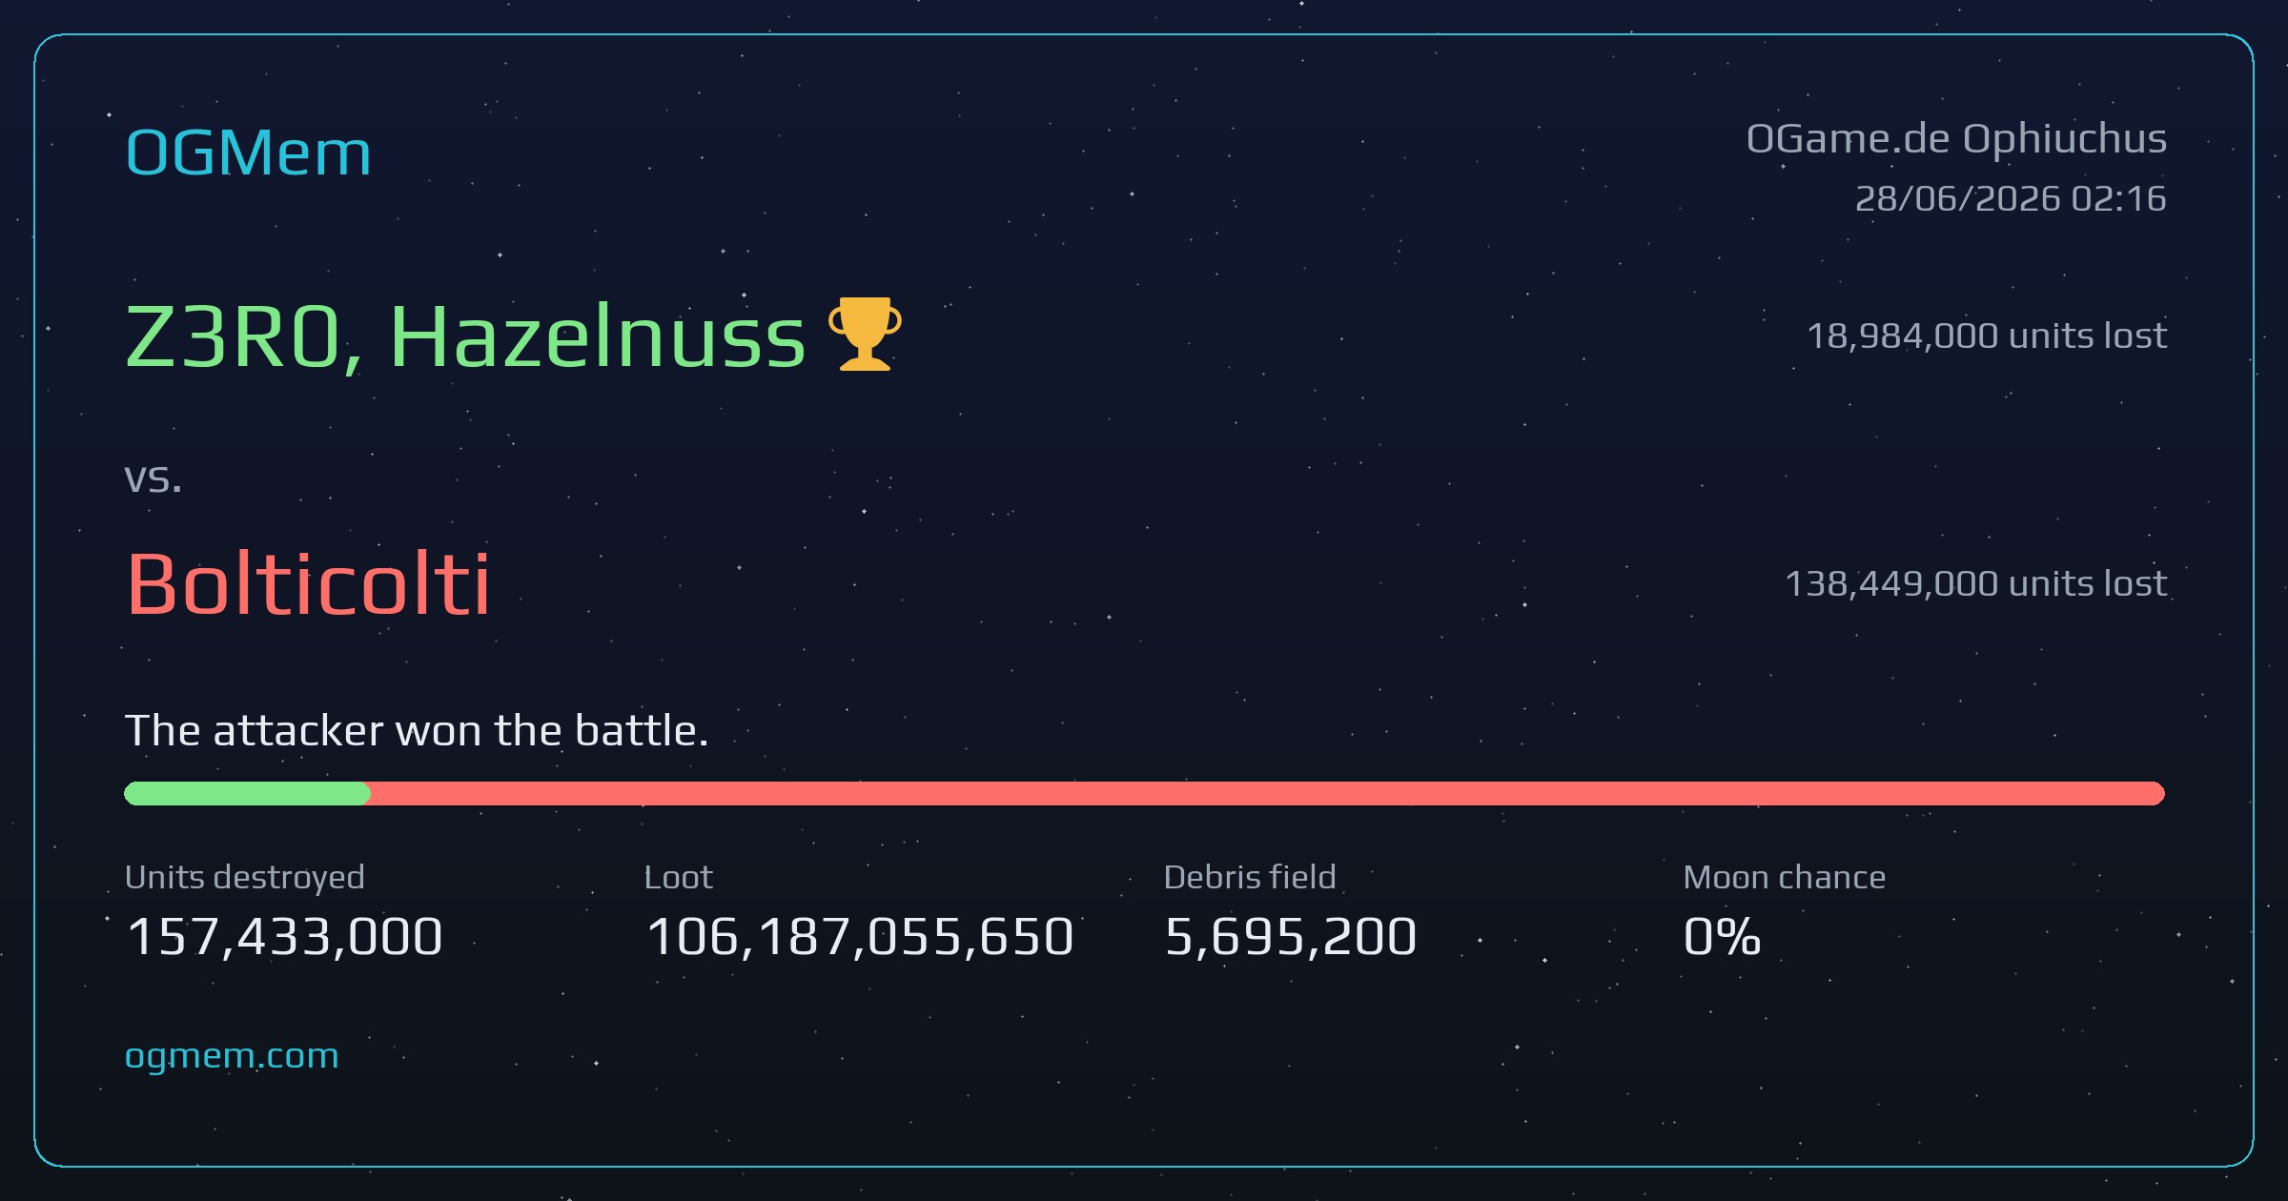Click the battle date 28/06/2026 02:16
Image resolution: width=2288 pixels, height=1201 pixels.
click(2011, 198)
